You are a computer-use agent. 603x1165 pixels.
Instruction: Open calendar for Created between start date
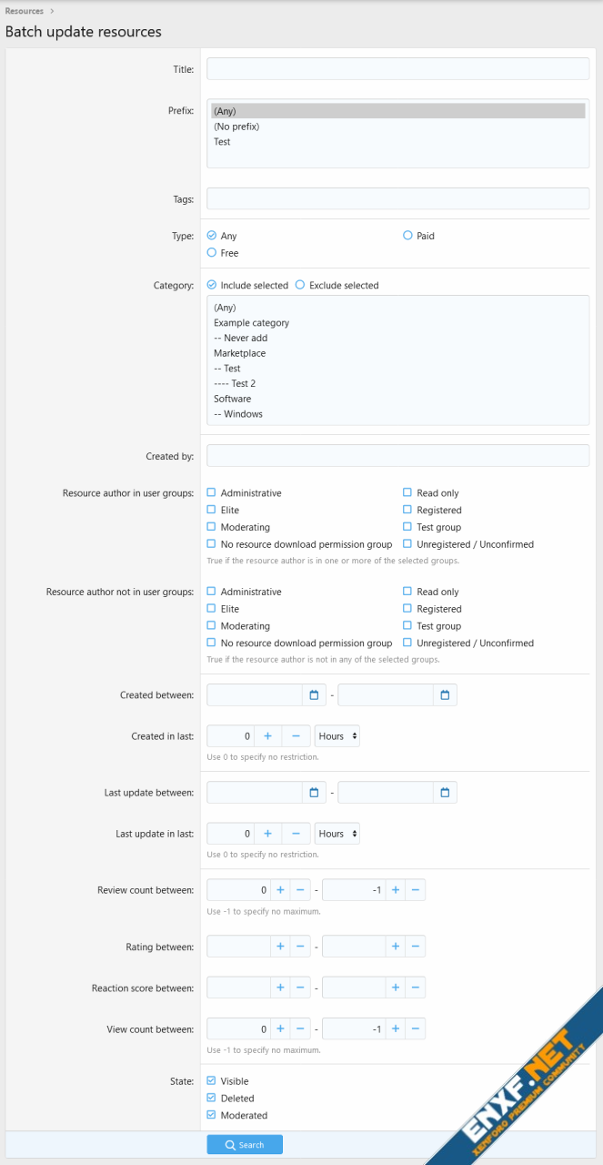314,695
